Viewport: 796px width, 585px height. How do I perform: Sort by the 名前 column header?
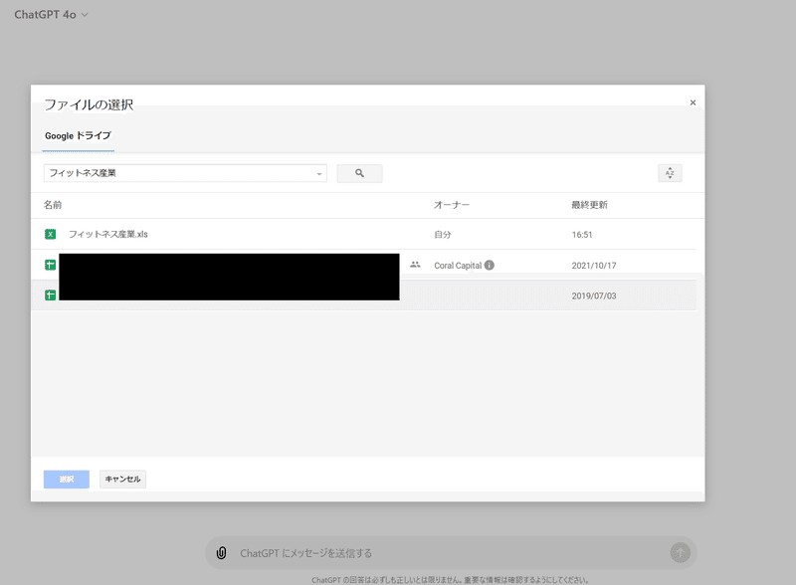[x=53, y=205]
